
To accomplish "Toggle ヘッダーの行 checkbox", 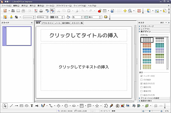I will tap(141, 76).
